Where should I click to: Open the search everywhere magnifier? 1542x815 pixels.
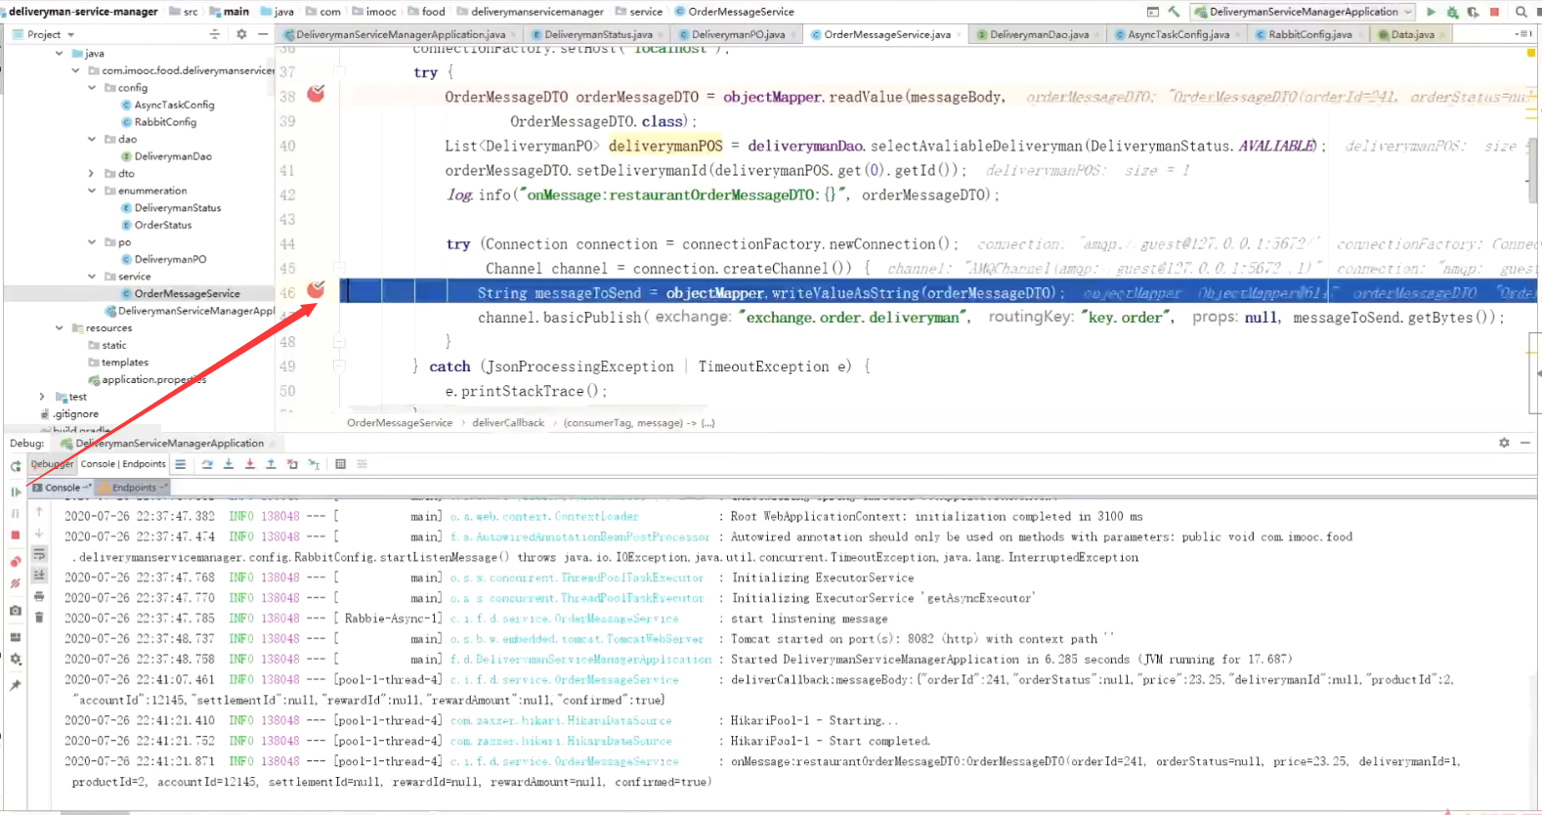tap(1521, 12)
